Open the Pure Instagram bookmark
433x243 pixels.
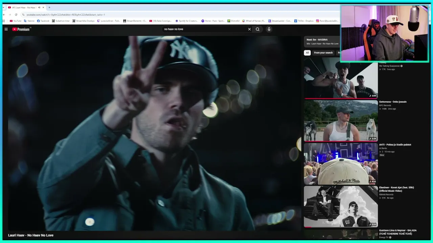(327, 21)
